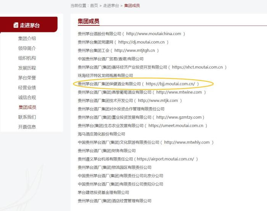
Task: Go to 发展历程 sidebar item
Action: click(27, 68)
